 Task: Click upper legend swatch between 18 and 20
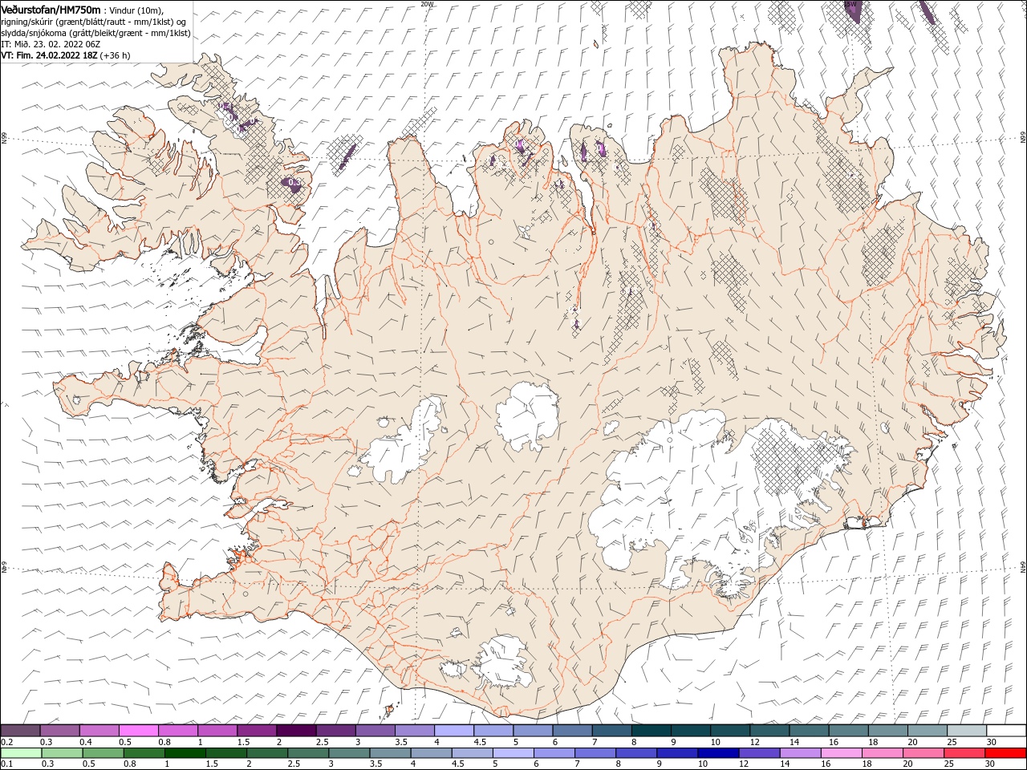click(887, 731)
